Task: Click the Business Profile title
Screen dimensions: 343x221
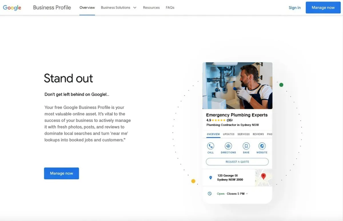Action: 52,8
